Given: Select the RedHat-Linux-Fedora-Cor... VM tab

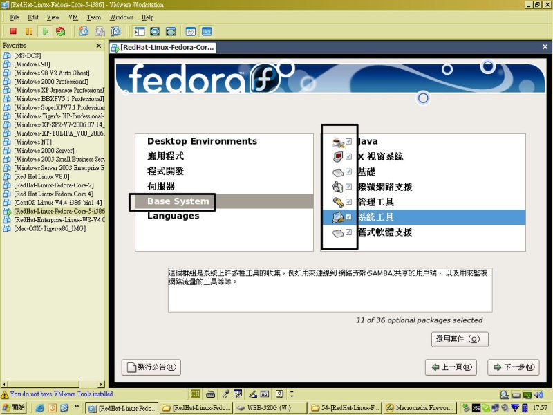Looking at the screenshot, I should [x=162, y=47].
